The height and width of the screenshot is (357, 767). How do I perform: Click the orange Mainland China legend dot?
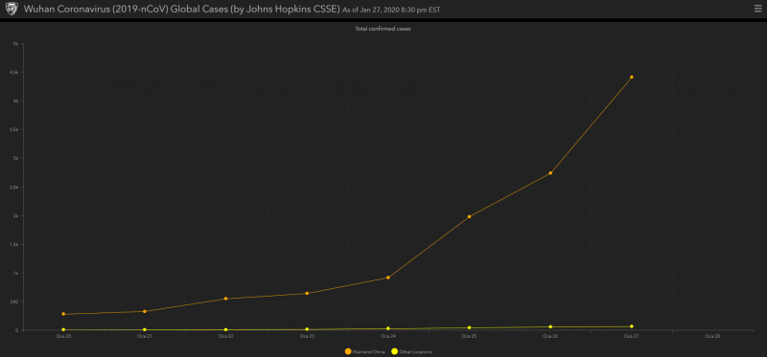348,351
